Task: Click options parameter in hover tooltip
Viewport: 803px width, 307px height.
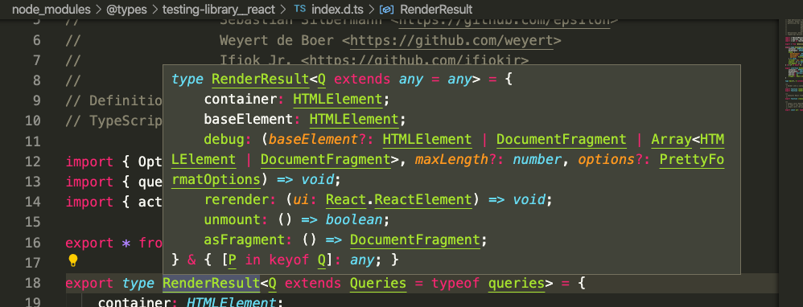Action: click(x=607, y=160)
